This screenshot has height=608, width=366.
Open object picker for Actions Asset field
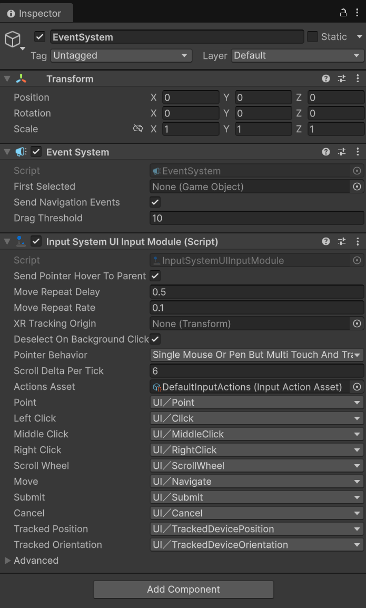tap(357, 387)
